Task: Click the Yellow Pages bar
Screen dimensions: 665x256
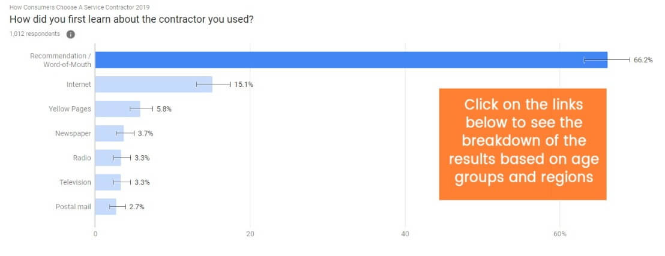Action: click(x=118, y=109)
